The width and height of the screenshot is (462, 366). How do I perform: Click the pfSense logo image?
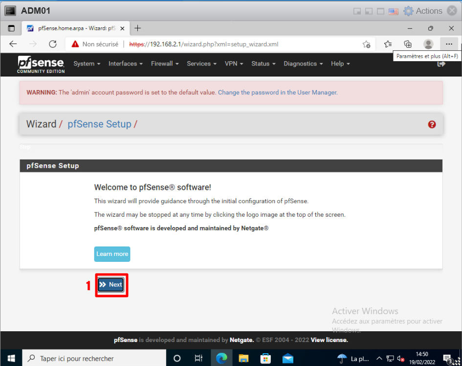pos(41,64)
